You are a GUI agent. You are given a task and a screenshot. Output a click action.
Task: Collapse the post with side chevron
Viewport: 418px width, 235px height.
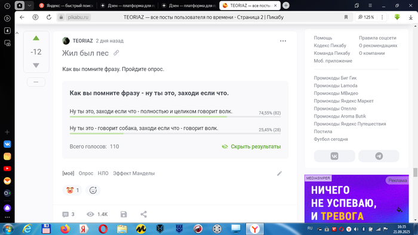17,33
